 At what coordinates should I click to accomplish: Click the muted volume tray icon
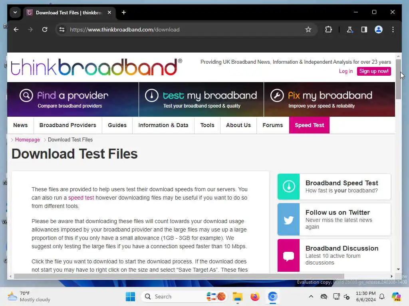pos(347,296)
